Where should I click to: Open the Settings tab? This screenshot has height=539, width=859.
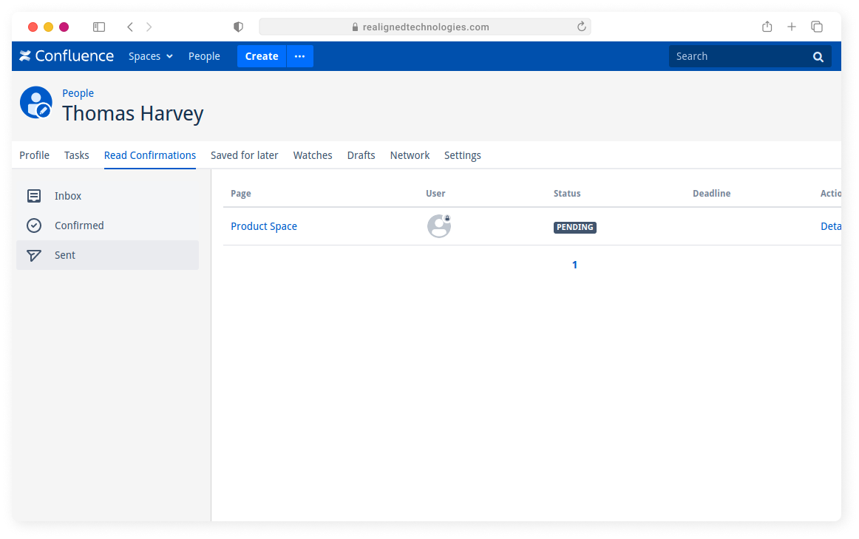462,155
